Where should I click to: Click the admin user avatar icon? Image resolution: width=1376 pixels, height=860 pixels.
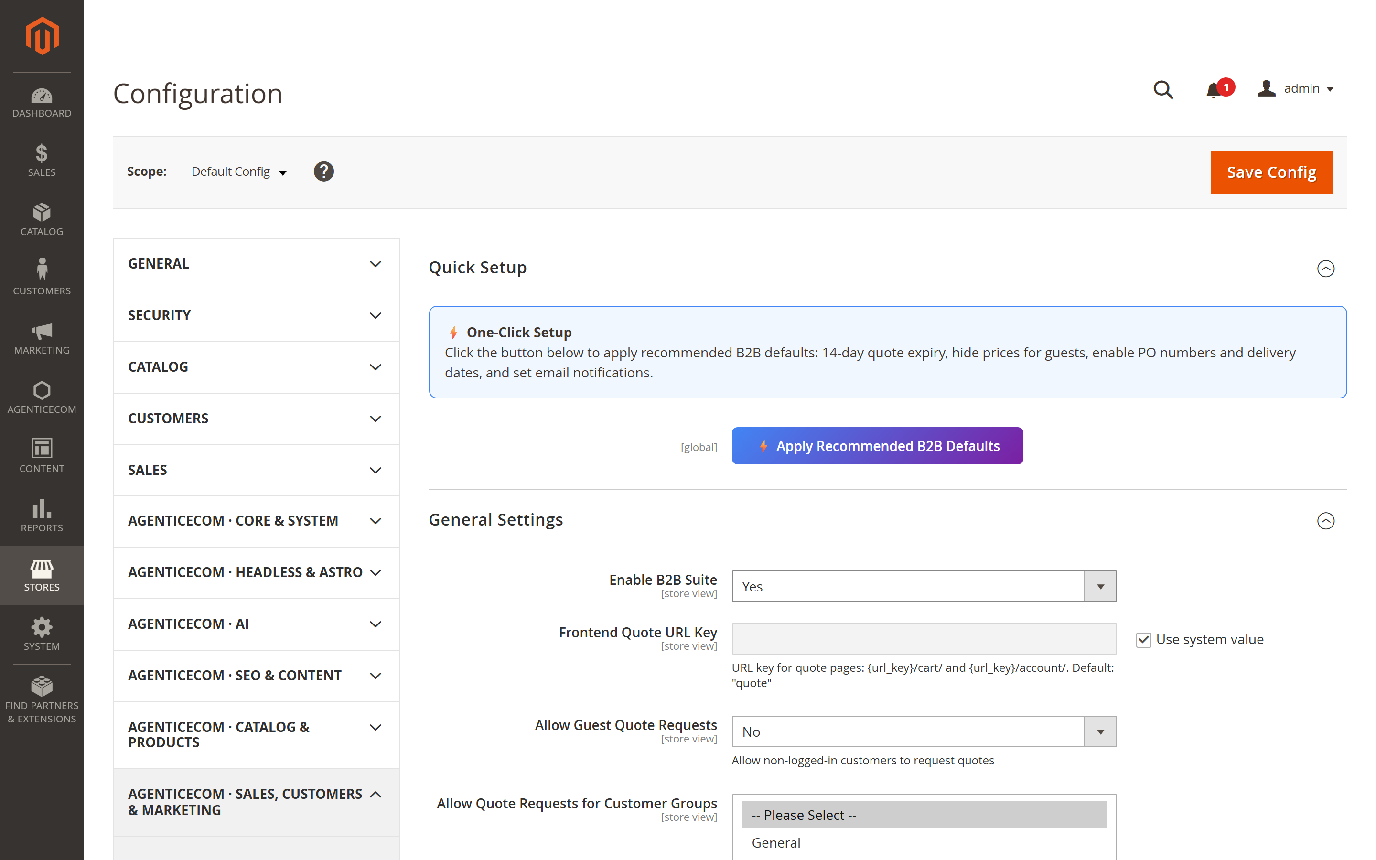pyautogui.click(x=1266, y=88)
